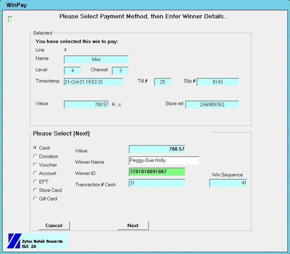Focus the green Winner ID field
The height and width of the screenshot is (254, 290).
[157, 172]
